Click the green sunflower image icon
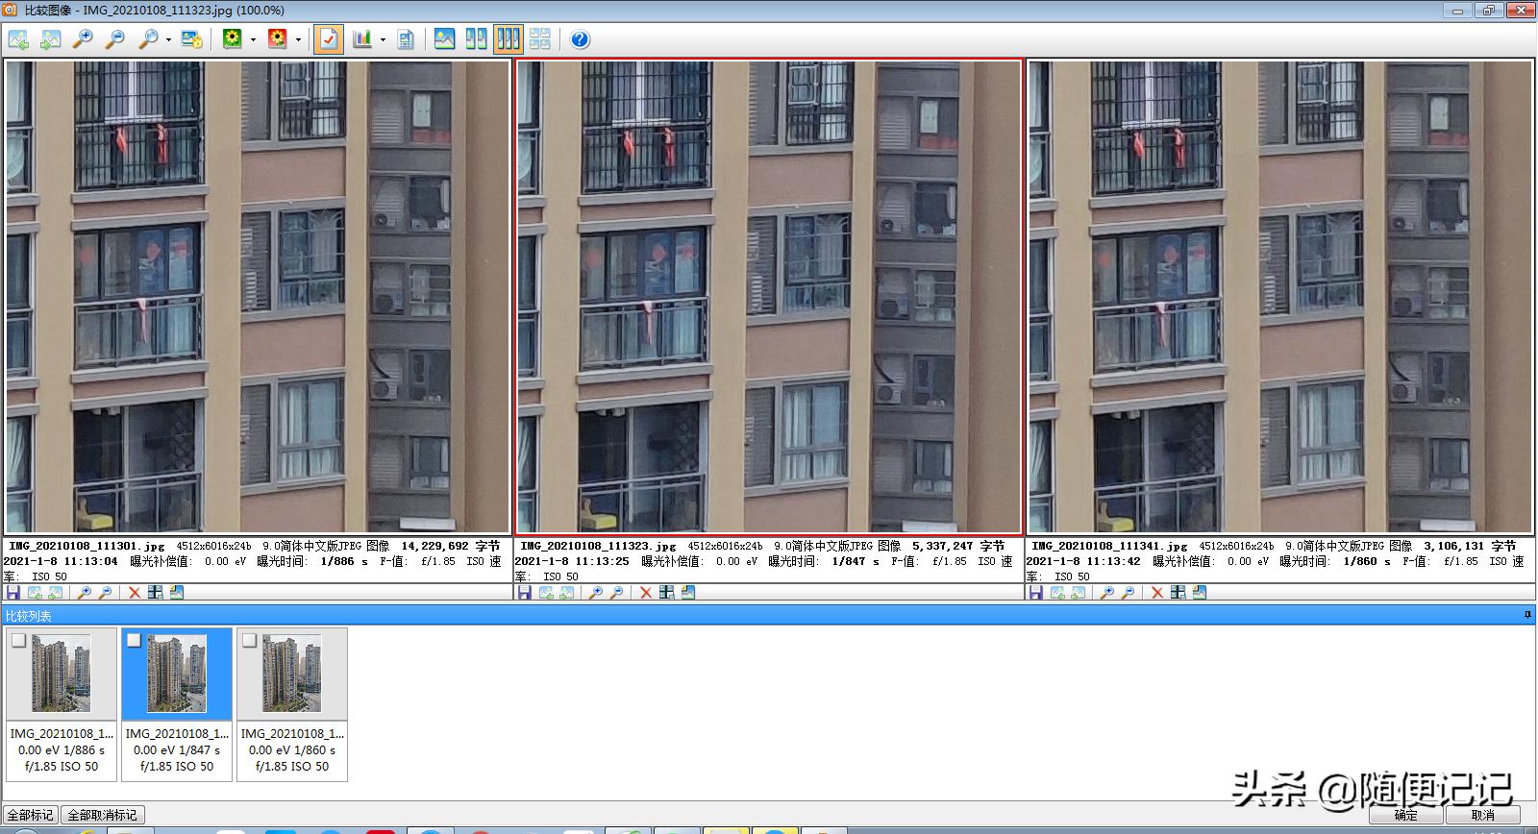 click(232, 39)
